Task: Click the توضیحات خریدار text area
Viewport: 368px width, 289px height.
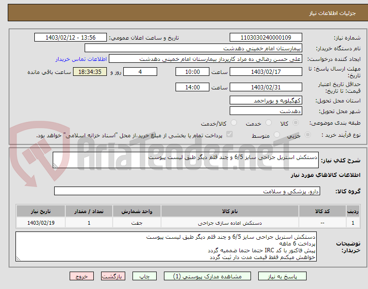Action: tap(166, 246)
